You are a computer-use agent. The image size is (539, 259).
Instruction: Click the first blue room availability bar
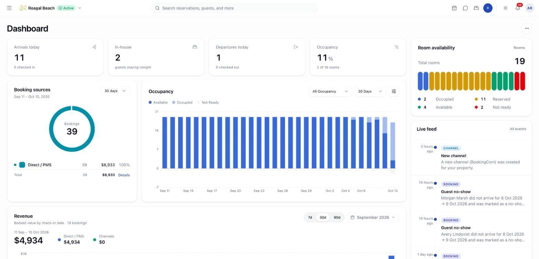click(420, 81)
